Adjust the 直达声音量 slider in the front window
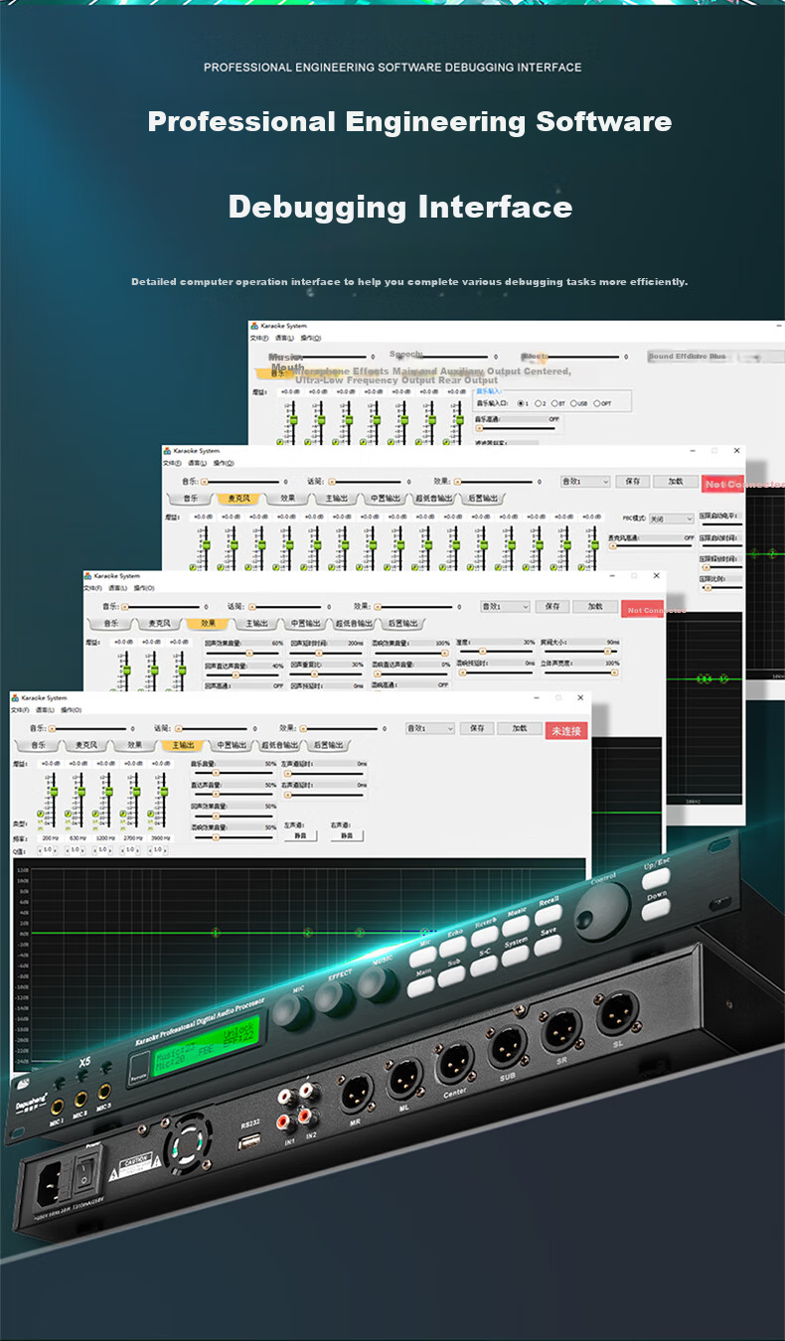The height and width of the screenshot is (1341, 785). click(x=234, y=794)
